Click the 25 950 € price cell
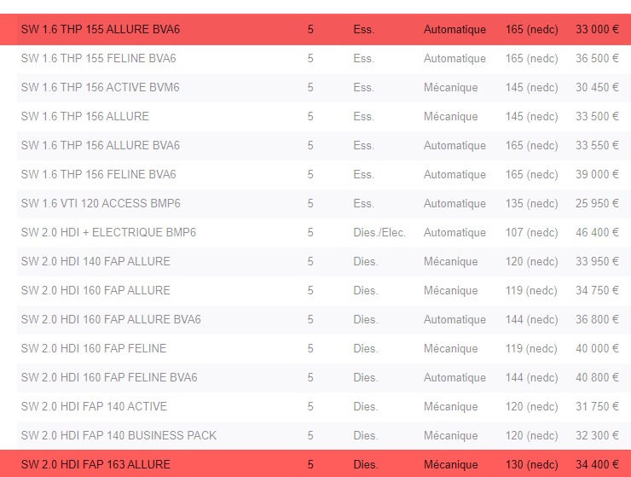 tap(597, 204)
